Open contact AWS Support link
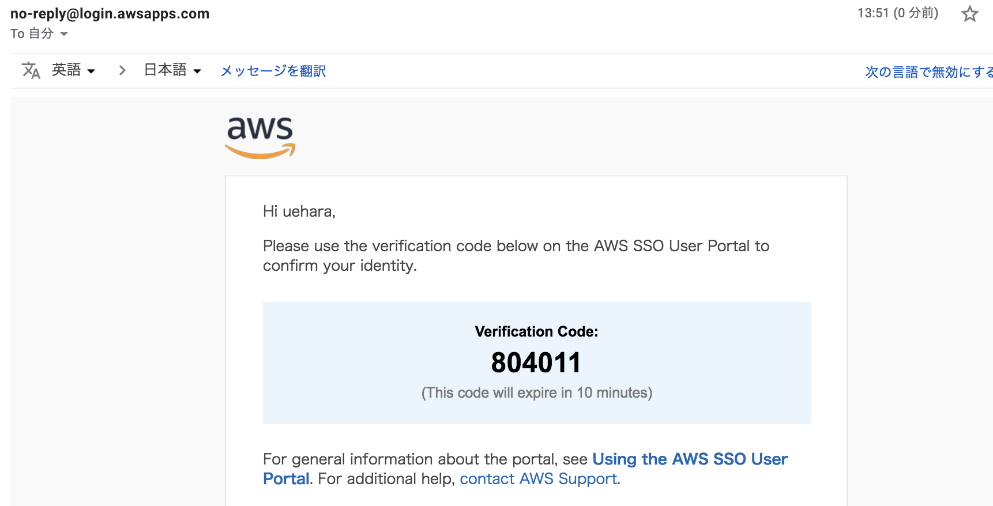Viewport: 993px width, 506px height. pos(539,479)
